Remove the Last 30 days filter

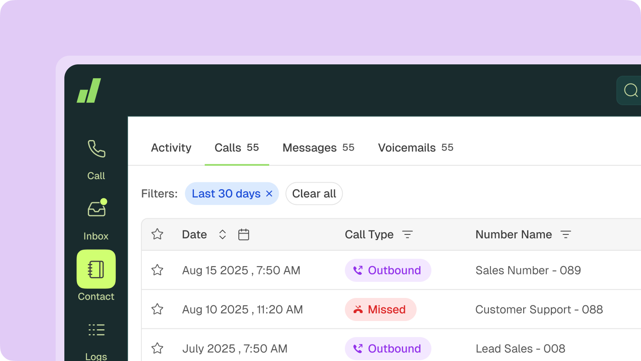269,194
